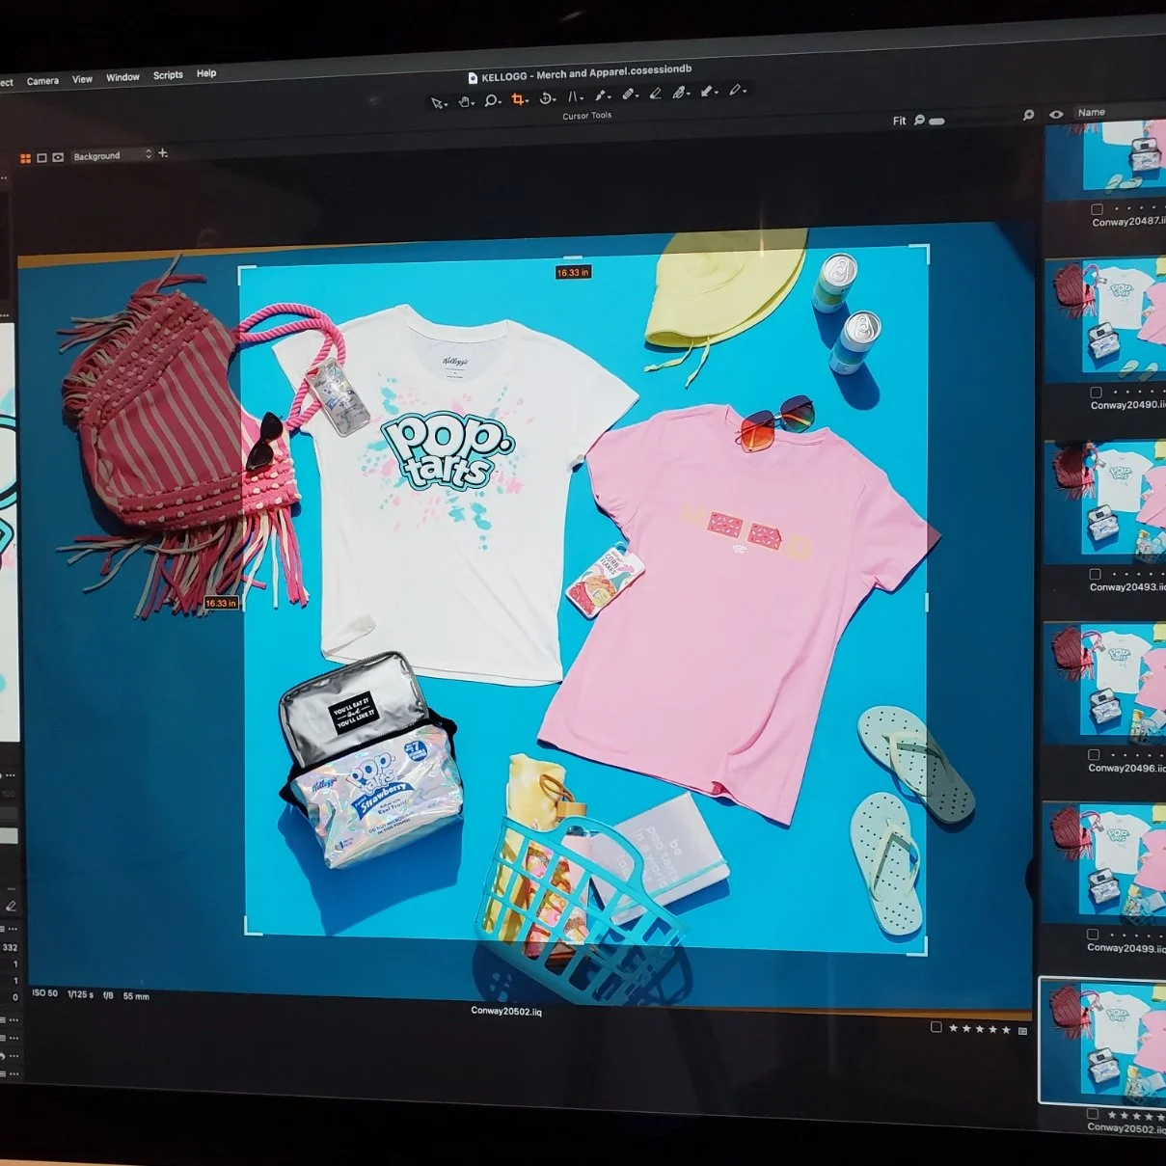
Task: Click the Name column header in browser
Action: click(1092, 113)
